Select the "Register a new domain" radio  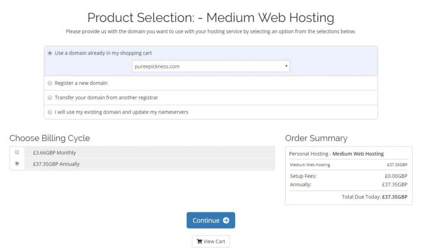[50, 83]
